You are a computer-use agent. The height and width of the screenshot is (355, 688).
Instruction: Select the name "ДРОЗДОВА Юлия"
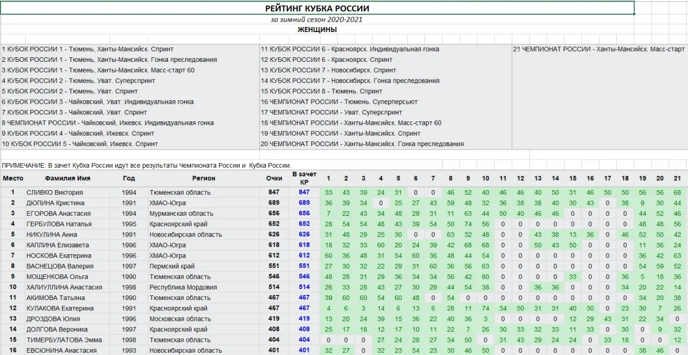pyautogui.click(x=52, y=319)
